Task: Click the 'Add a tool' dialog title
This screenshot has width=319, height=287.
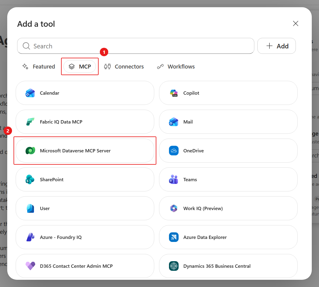Action: [x=36, y=24]
